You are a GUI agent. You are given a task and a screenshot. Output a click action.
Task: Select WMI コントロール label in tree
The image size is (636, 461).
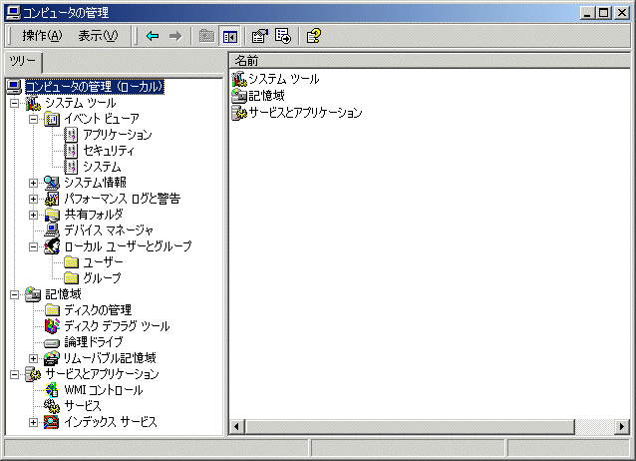tap(104, 390)
